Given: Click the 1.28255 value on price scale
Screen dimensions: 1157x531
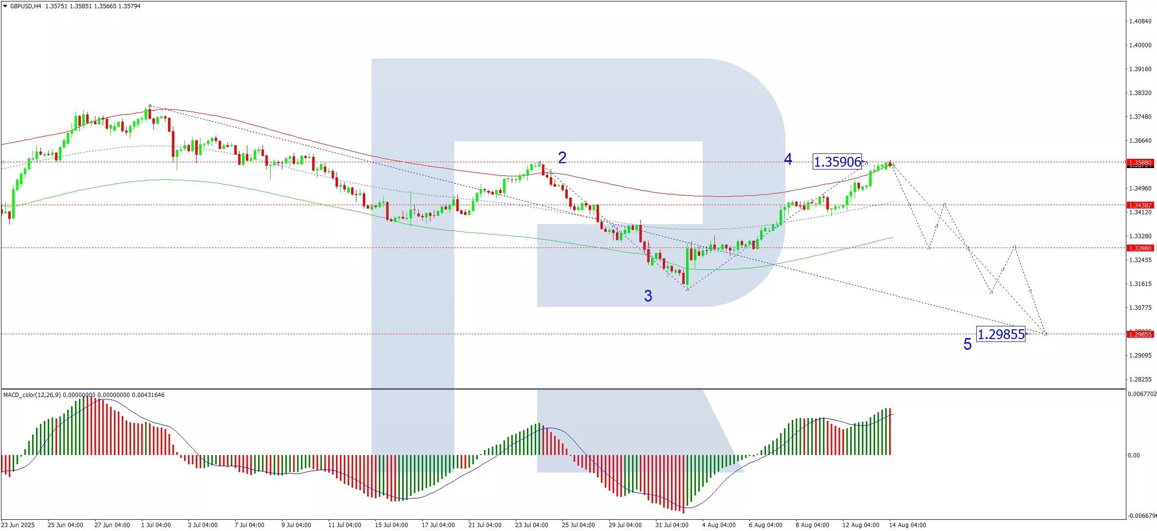Looking at the screenshot, I should coord(1140,379).
